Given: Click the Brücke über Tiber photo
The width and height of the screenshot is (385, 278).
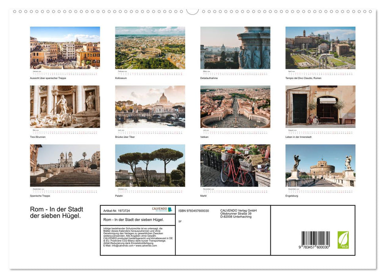Looking at the screenshot, I should 150,106.
